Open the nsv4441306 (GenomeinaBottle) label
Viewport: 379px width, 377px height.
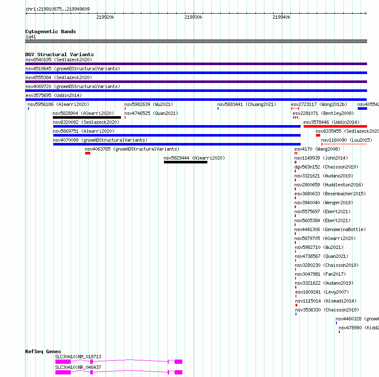[330, 229]
